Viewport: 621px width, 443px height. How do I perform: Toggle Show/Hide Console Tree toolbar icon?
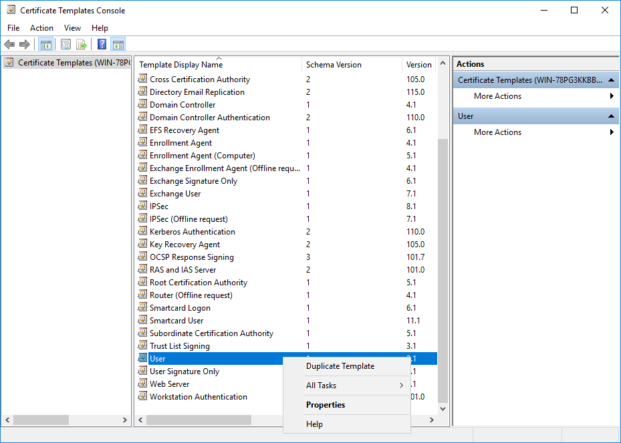[46, 44]
